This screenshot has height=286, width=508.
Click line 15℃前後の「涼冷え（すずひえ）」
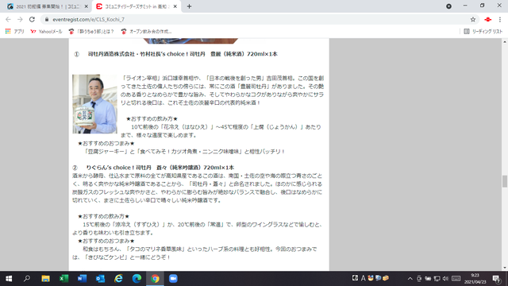[x=202, y=224]
